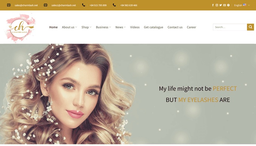Screen dimensions: 256x146
Task: Click the hero banner image of the woman
Action: 128,94
